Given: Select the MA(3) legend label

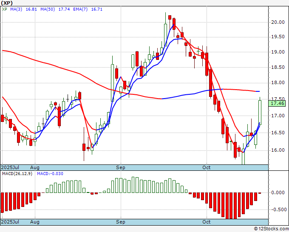Looking at the screenshot, I should click(x=16, y=9).
